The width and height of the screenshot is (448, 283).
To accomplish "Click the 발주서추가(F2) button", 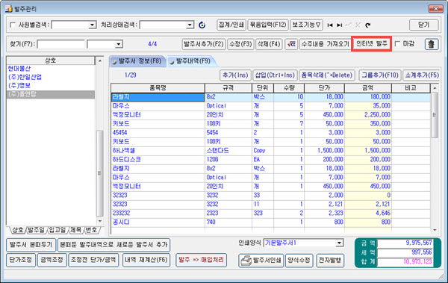I will [x=204, y=44].
